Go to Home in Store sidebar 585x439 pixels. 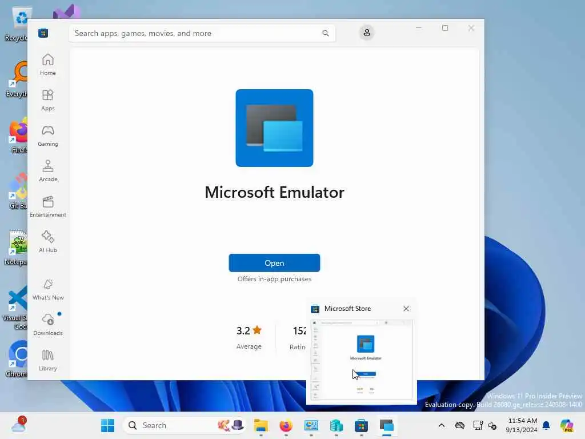pos(48,65)
